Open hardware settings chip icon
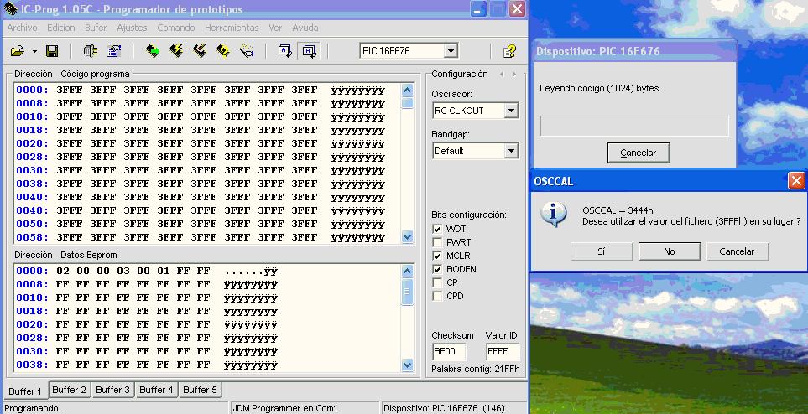 [x=91, y=51]
